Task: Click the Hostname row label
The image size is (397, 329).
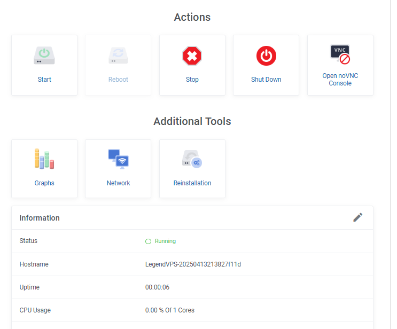Action: (34, 264)
